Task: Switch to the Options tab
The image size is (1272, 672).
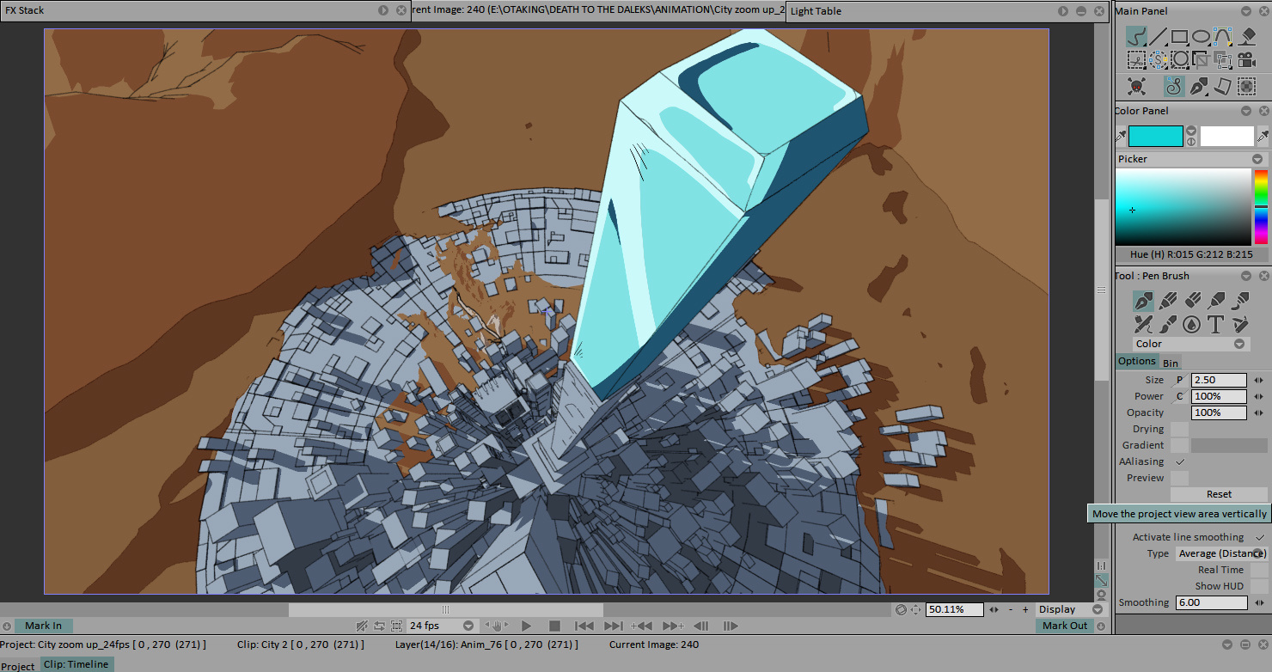Action: tap(1137, 362)
